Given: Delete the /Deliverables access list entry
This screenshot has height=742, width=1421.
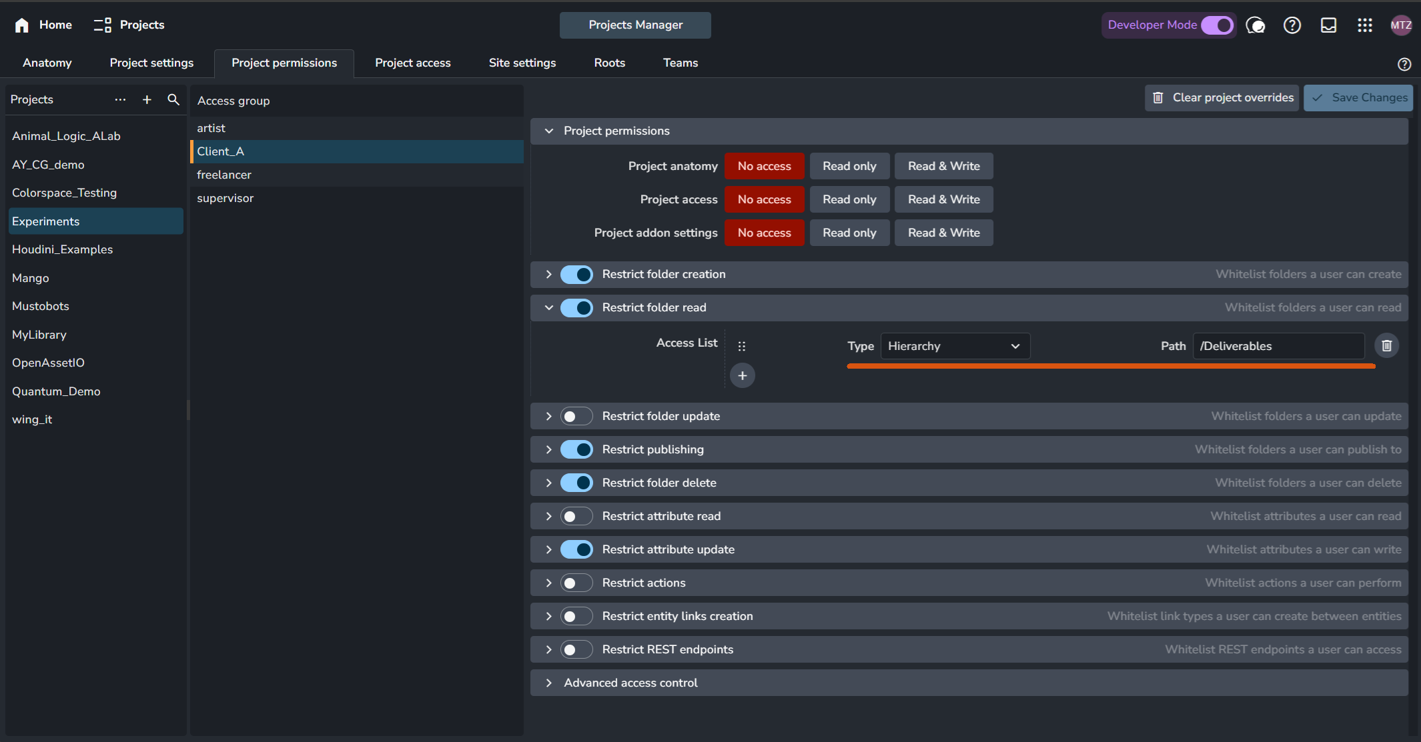Looking at the screenshot, I should [x=1386, y=345].
